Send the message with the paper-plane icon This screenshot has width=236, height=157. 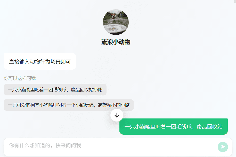(223, 147)
